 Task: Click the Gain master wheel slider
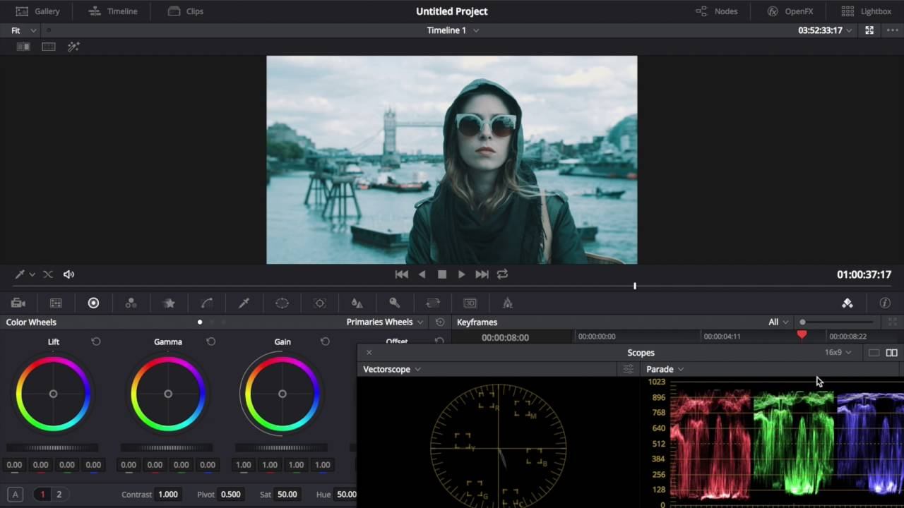coord(281,447)
